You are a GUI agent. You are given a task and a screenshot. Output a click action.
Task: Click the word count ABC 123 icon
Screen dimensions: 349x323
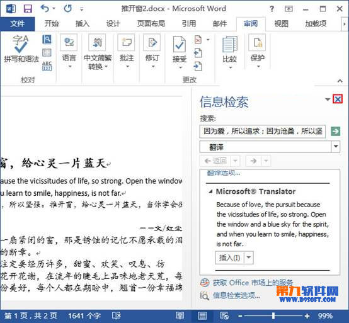[47, 66]
